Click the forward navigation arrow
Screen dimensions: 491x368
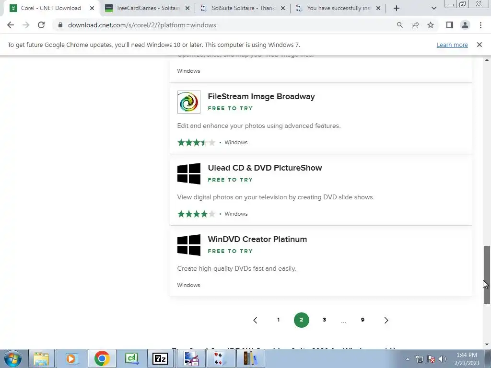[x=26, y=25]
